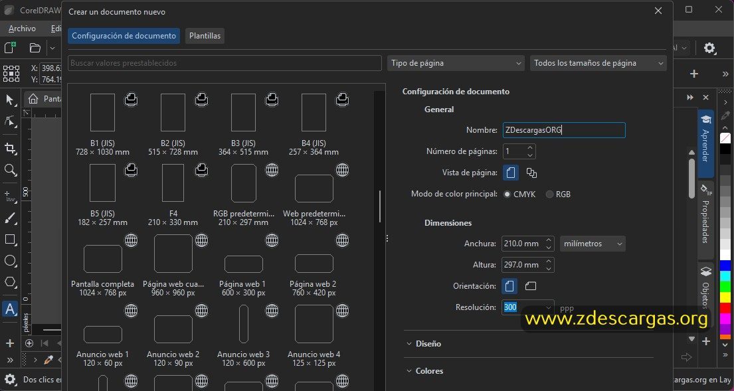
Task: Open settings gear in the status bar
Action: click(x=10, y=379)
